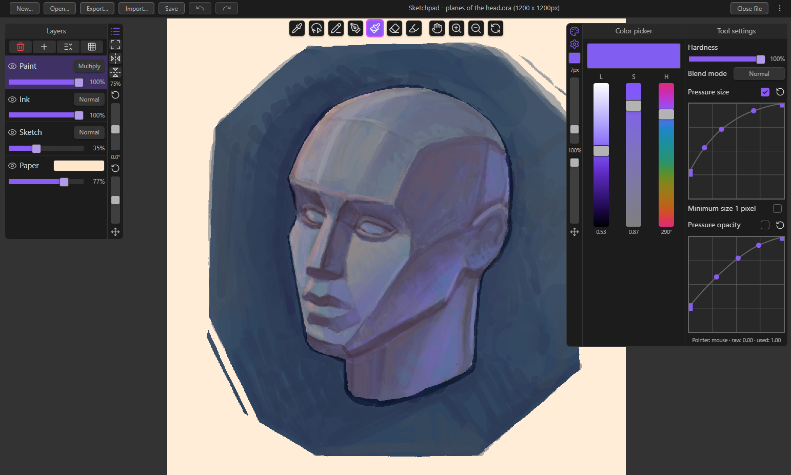Screen dimensions: 791x475
Task: Select the paint brush tool
Action: point(375,28)
